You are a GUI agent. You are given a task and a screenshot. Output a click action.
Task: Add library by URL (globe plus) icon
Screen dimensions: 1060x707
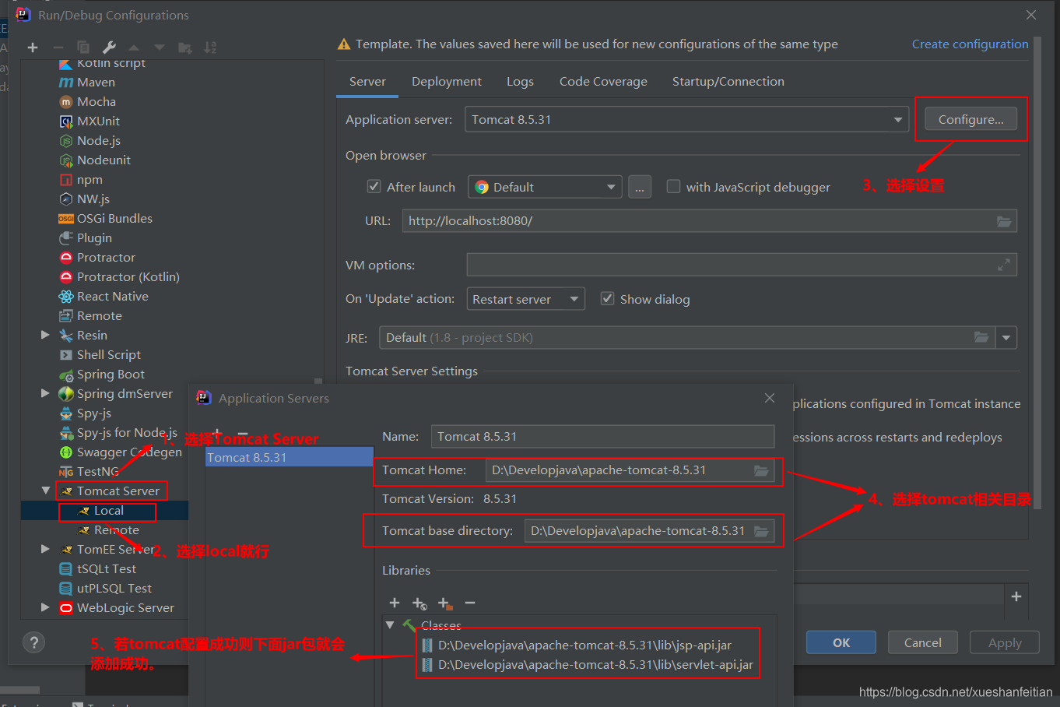pyautogui.click(x=419, y=603)
